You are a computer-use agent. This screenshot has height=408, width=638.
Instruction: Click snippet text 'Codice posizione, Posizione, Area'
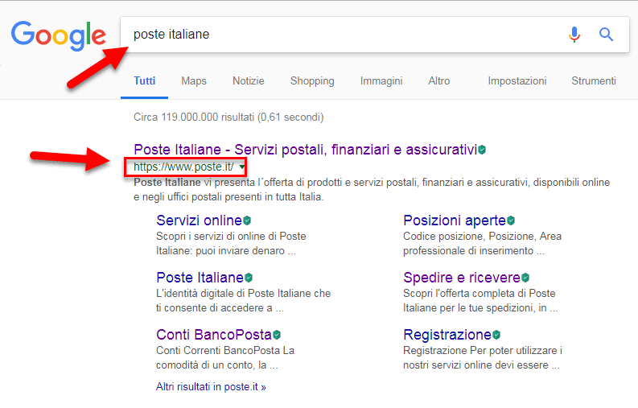tap(482, 236)
